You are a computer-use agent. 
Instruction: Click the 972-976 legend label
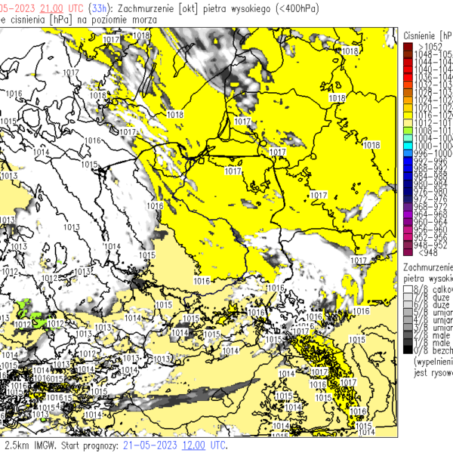pos(430,199)
